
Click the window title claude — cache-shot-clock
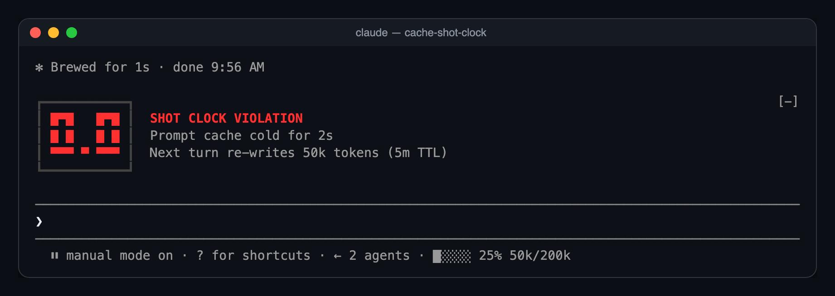[x=421, y=33]
